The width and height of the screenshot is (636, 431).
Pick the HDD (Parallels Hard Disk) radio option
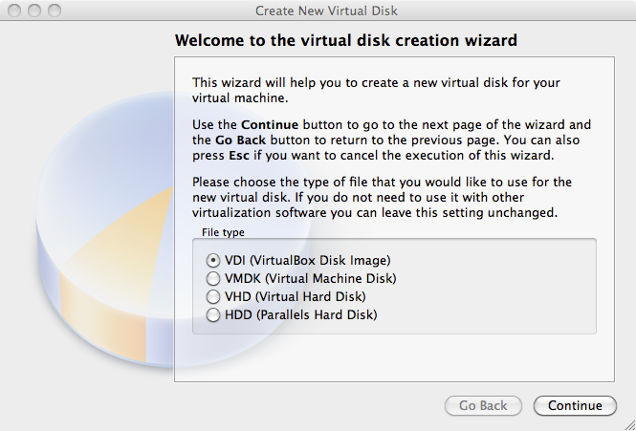click(x=213, y=315)
